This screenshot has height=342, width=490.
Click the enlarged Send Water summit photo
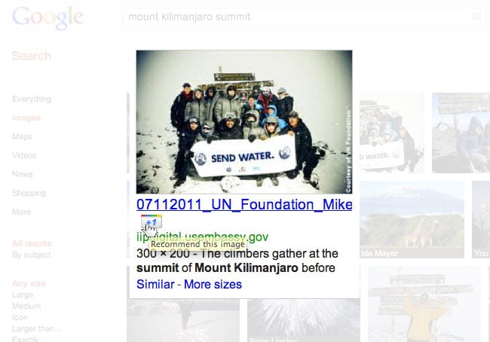click(x=244, y=122)
